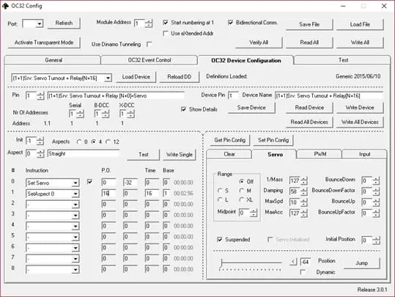
Task: Click the Aspect number stepper arrows
Action: 40,153
